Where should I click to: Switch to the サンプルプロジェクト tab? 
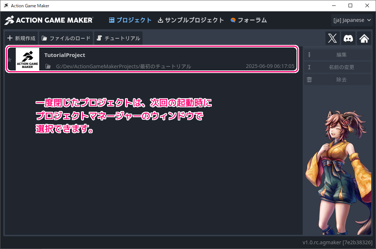pos(191,20)
